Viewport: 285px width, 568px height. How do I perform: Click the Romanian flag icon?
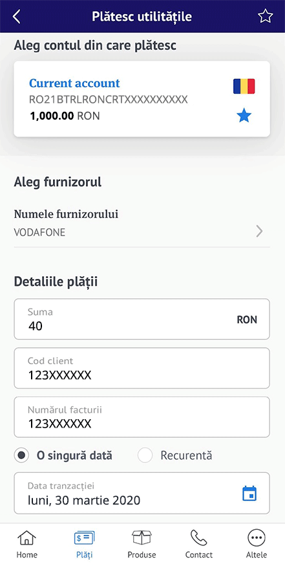(x=244, y=86)
